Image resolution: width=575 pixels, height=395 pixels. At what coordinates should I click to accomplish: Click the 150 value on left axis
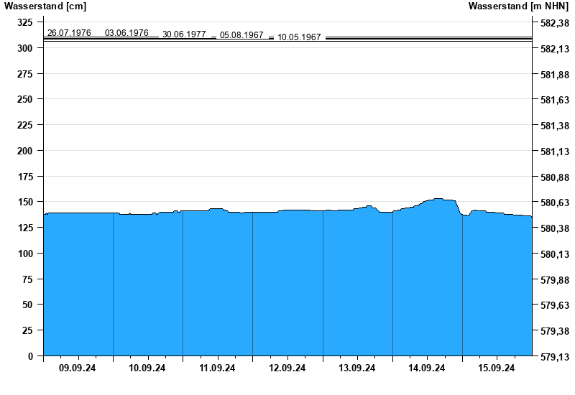26,203
